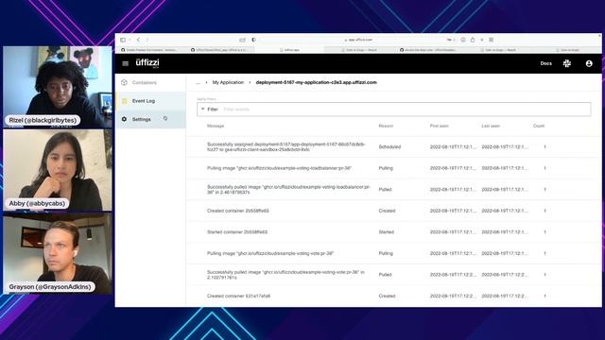Switch to the last browser tab
The height and width of the screenshot is (340, 605).
567,50
